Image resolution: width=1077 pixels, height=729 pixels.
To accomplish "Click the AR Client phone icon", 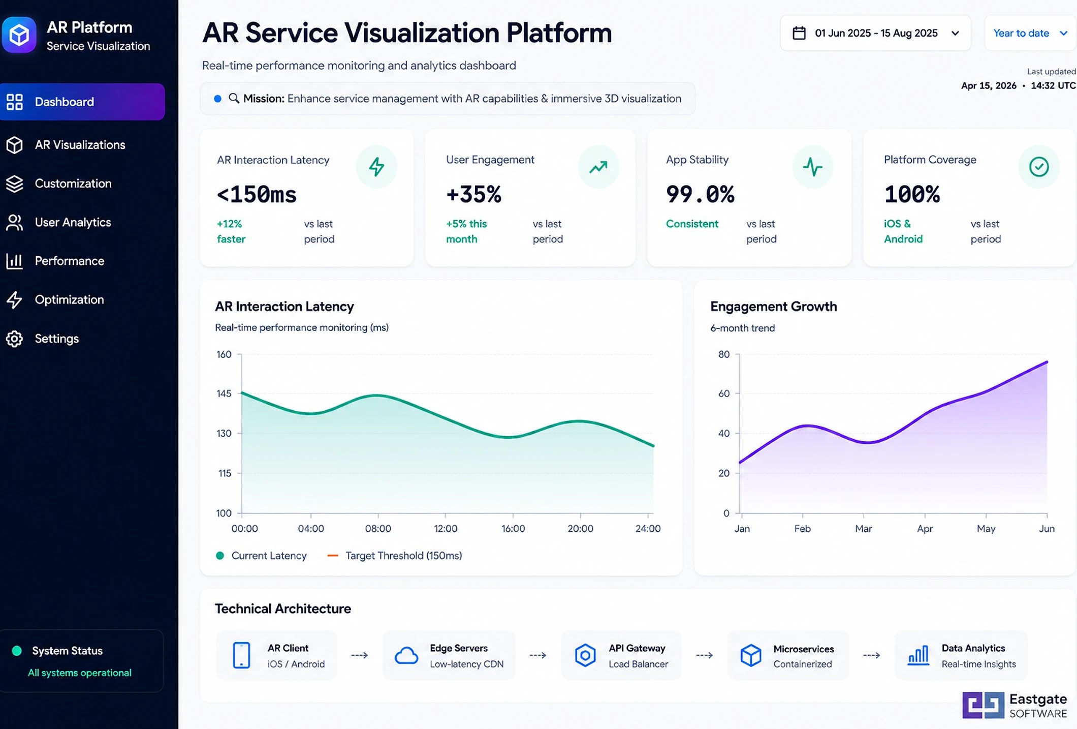I will (x=241, y=655).
